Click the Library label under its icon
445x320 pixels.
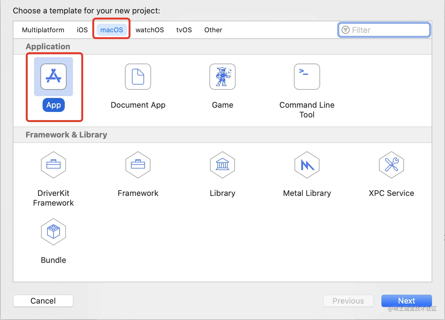click(x=222, y=193)
